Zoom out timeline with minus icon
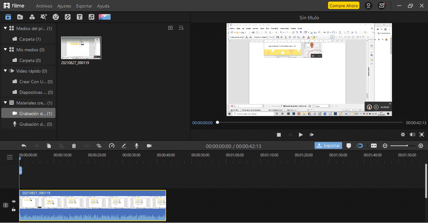Viewport: 428px width, 223px height. point(385,146)
